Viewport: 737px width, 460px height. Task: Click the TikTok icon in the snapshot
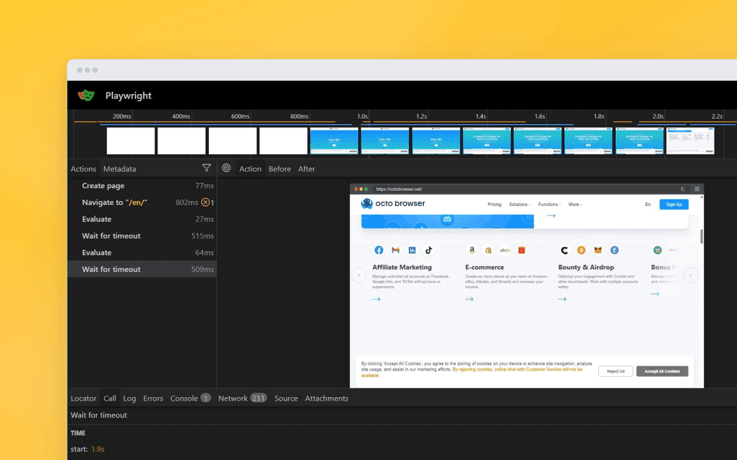pyautogui.click(x=429, y=250)
